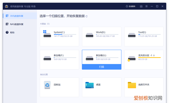Click the 9.69 GB/10 GB text

(x=60, y=59)
